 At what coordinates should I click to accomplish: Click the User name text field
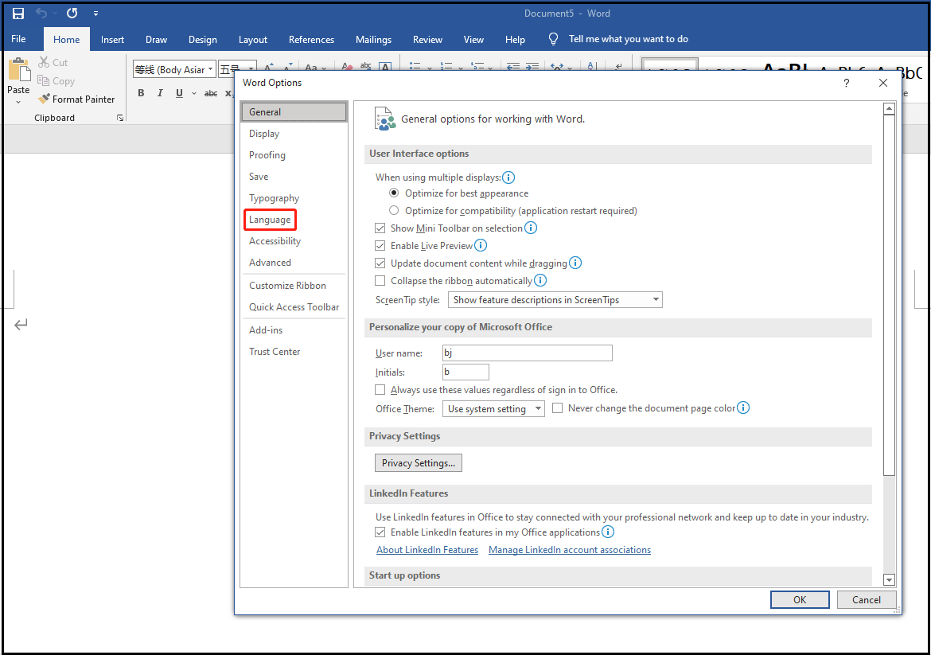[527, 353]
